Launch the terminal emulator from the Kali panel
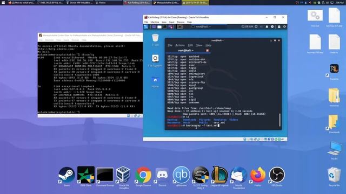346x194 pixels. click(x=165, y=27)
